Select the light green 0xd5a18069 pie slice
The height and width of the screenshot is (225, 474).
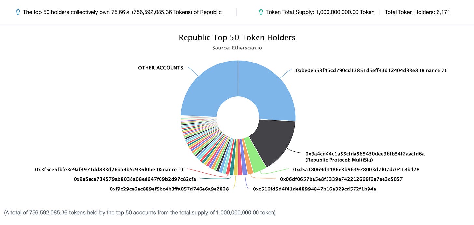[x=255, y=155]
